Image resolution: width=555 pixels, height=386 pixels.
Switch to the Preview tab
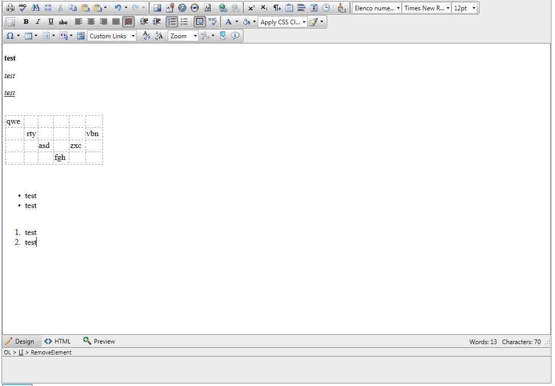point(99,342)
